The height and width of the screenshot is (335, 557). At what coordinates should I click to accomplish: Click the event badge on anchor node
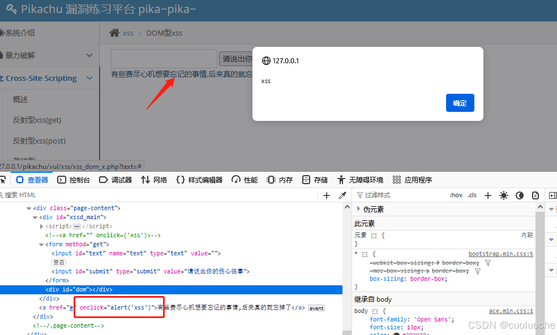[316, 308]
